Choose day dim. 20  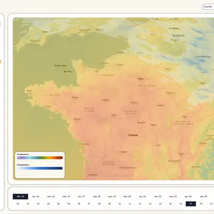pyautogui.click(x=127, y=196)
